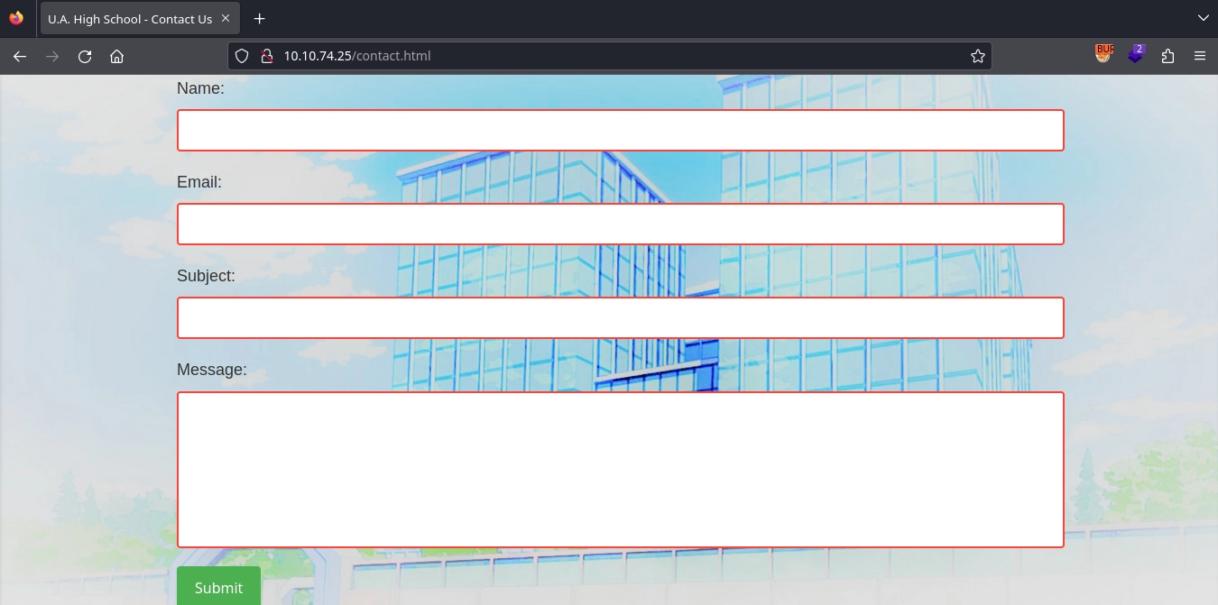Select the Subject input box
Image resolution: width=1218 pixels, height=605 pixels.
pos(620,318)
